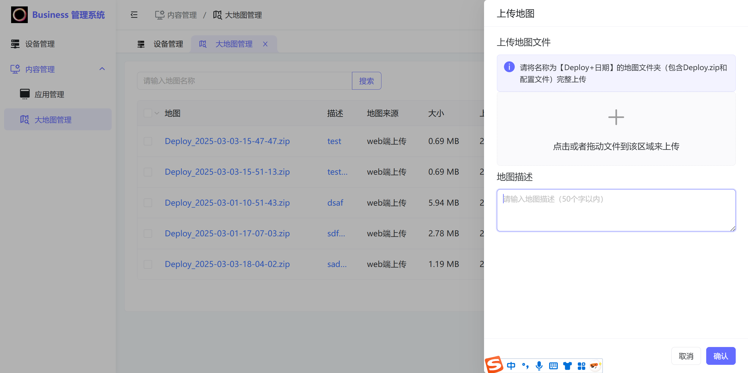
Task: Click the 搜索 search button
Action: coord(367,81)
